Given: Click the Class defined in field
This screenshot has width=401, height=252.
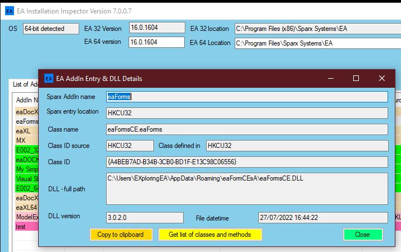Looking at the screenshot, I should click(x=297, y=146).
